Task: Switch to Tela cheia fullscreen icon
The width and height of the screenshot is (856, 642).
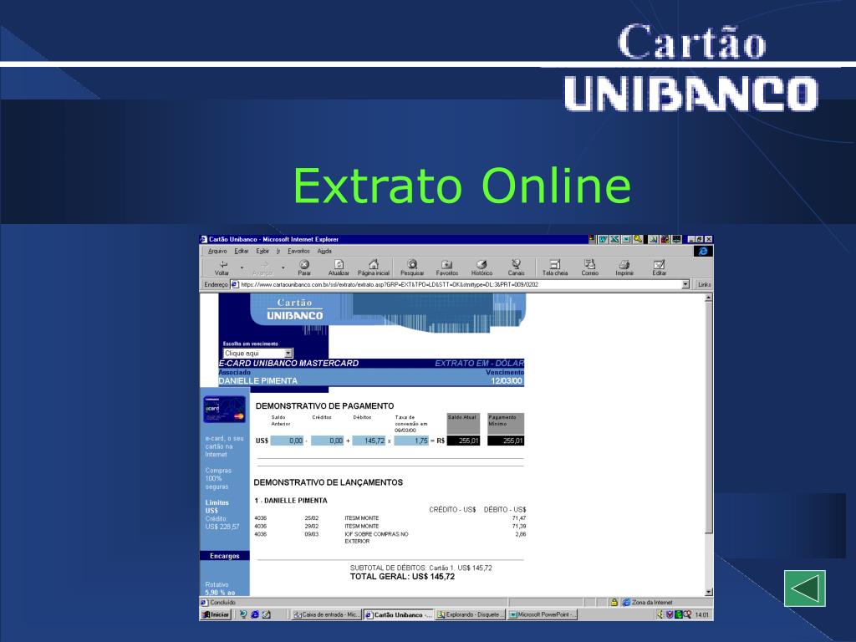Action: 555,264
